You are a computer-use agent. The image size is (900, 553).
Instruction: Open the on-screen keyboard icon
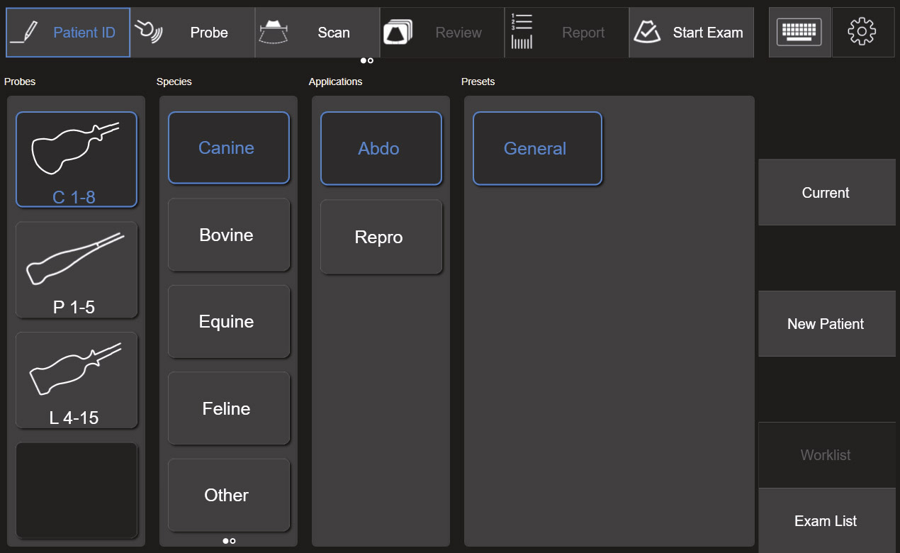click(799, 33)
